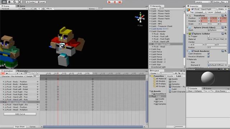Screen dimensions: 230x129
Task: Toggle the Sphere Collider enabled checkbox
Action: coord(193,34)
